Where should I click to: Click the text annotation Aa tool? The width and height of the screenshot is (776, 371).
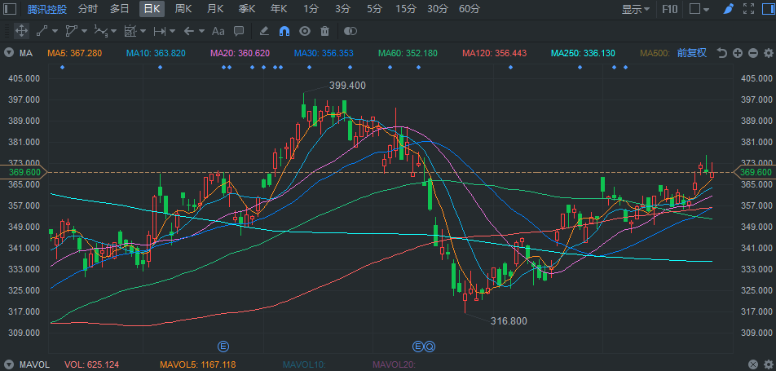pos(218,31)
